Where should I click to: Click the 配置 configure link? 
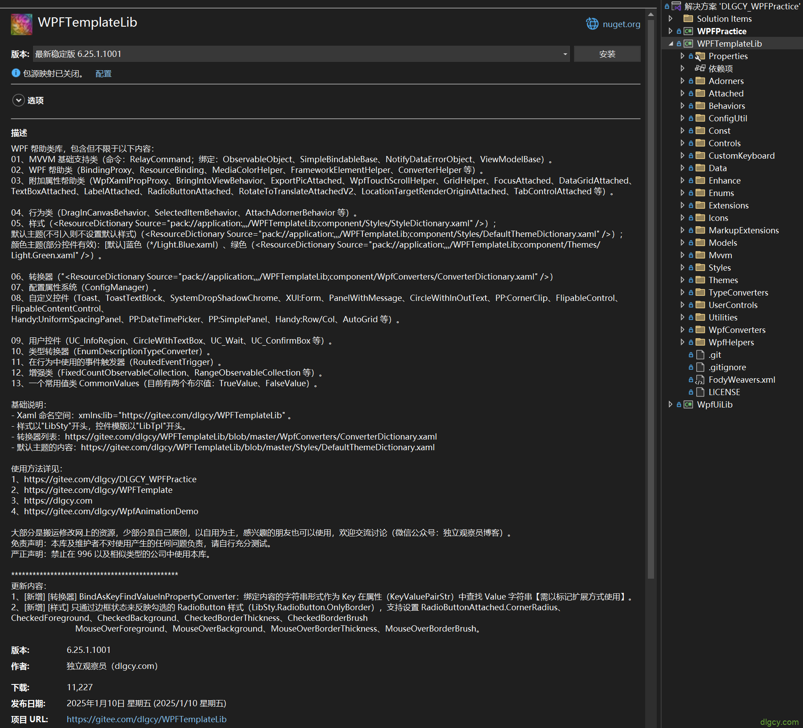click(104, 74)
